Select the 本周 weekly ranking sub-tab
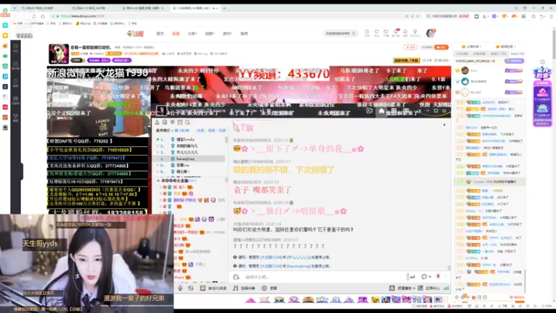Screen dimensions: 556x313 coord(479,54)
